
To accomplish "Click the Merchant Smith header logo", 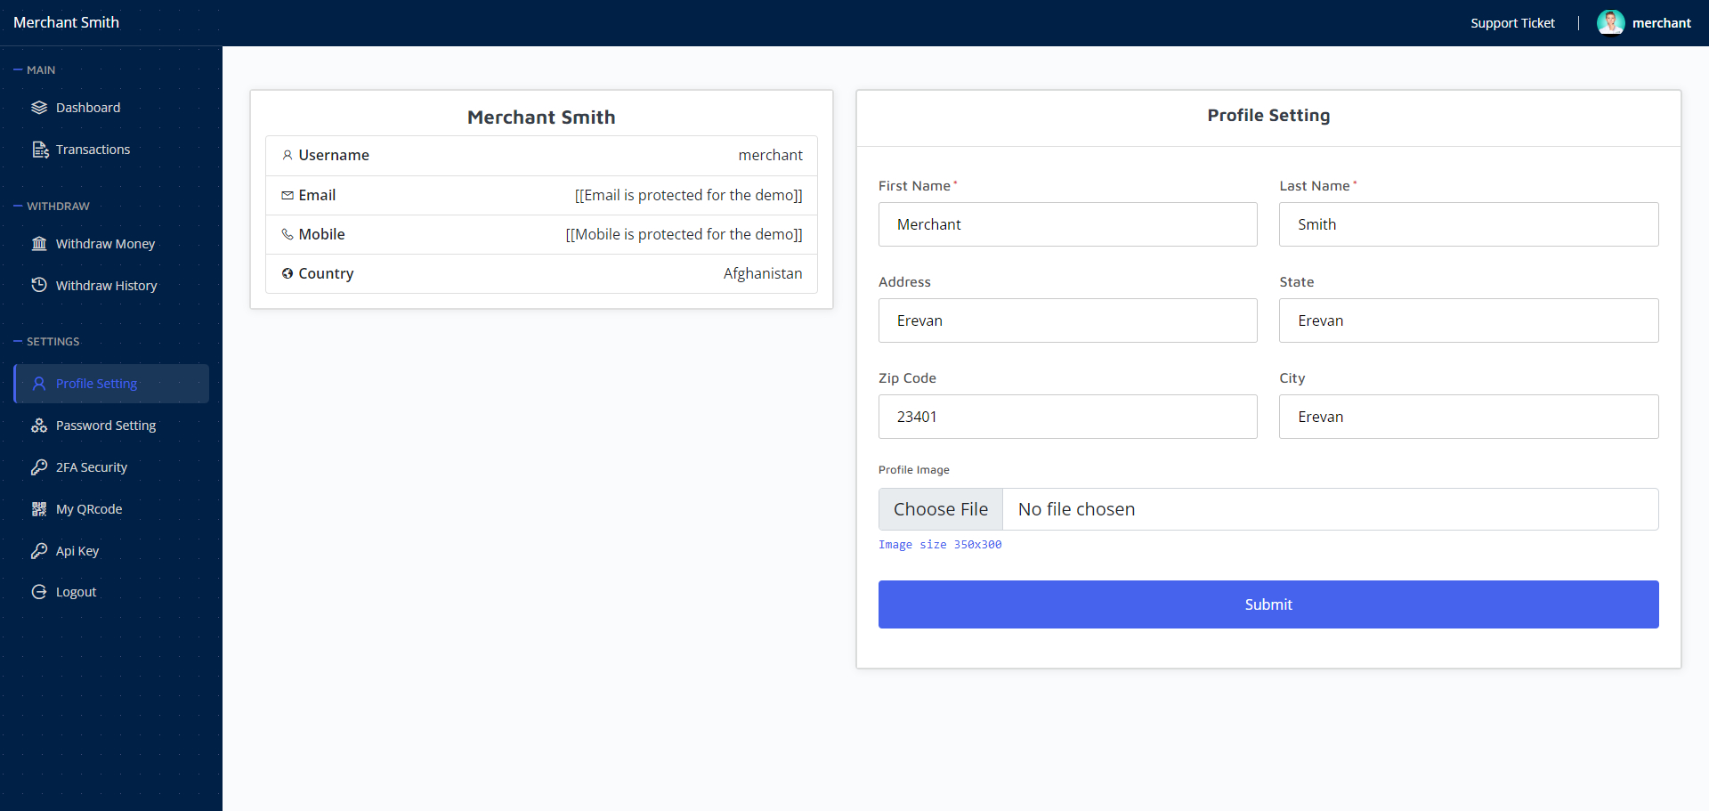I will coord(67,22).
